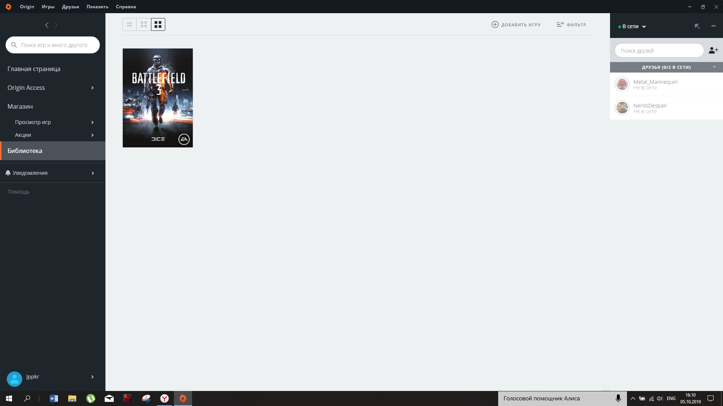Viewport: 723px width, 406px height.
Task: Go back with the left navigation arrow
Action: [x=47, y=25]
